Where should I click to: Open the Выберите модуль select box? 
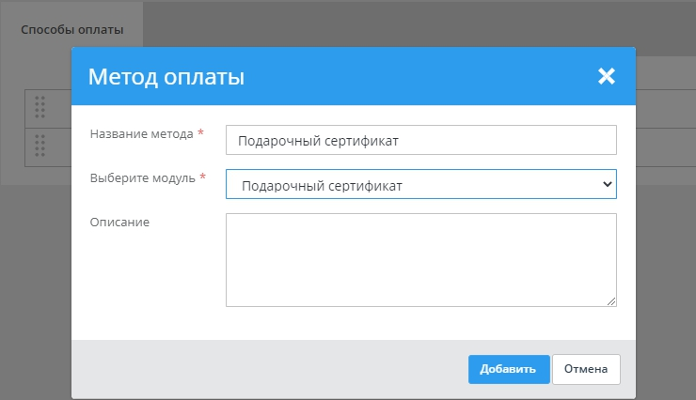[420, 185]
